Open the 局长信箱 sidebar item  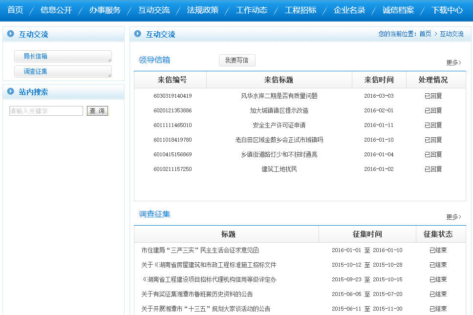click(x=63, y=56)
